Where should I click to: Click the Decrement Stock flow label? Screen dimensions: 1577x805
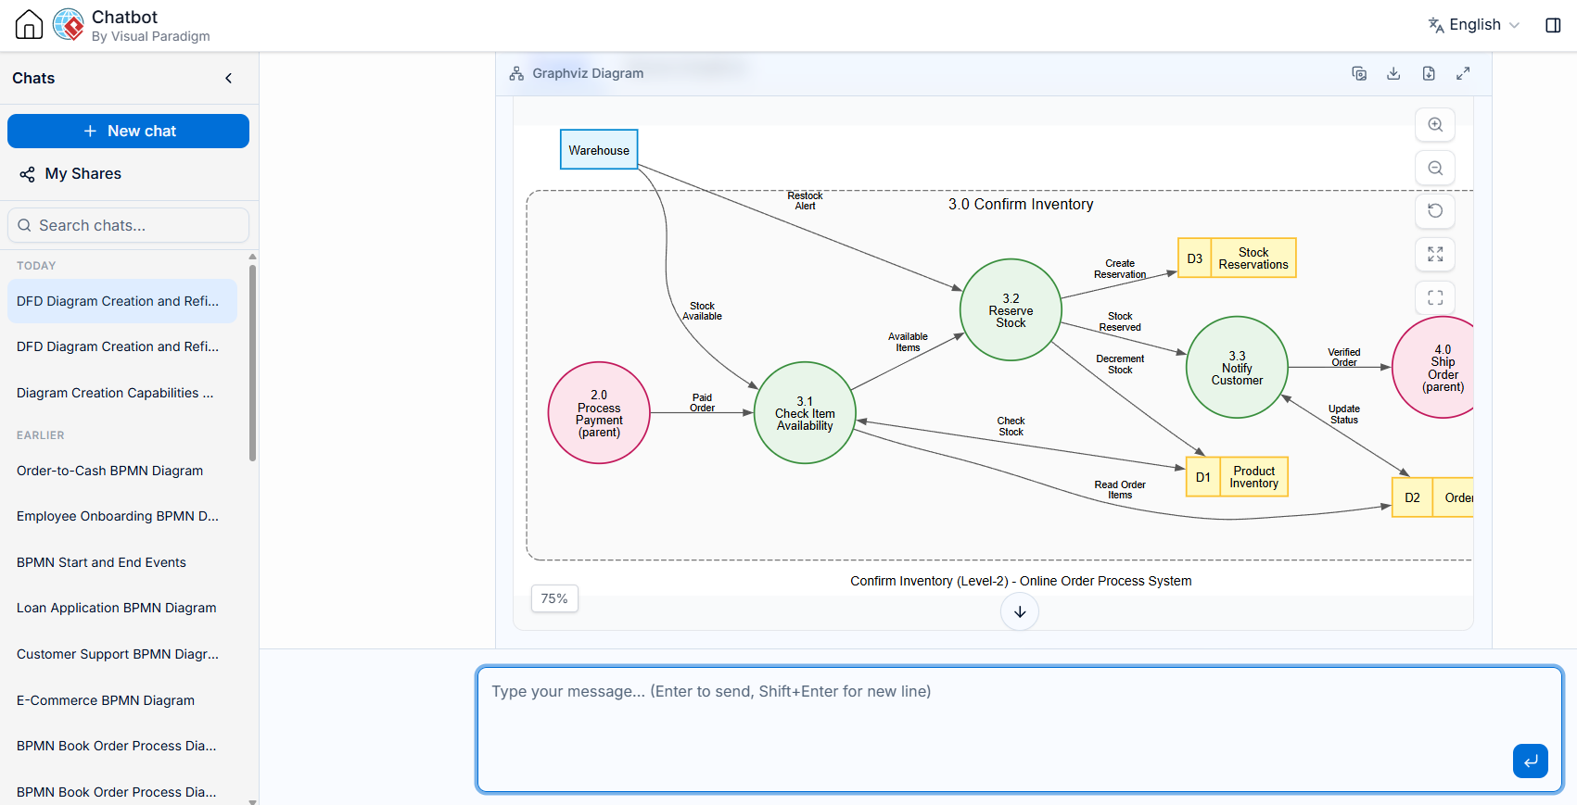click(1120, 364)
